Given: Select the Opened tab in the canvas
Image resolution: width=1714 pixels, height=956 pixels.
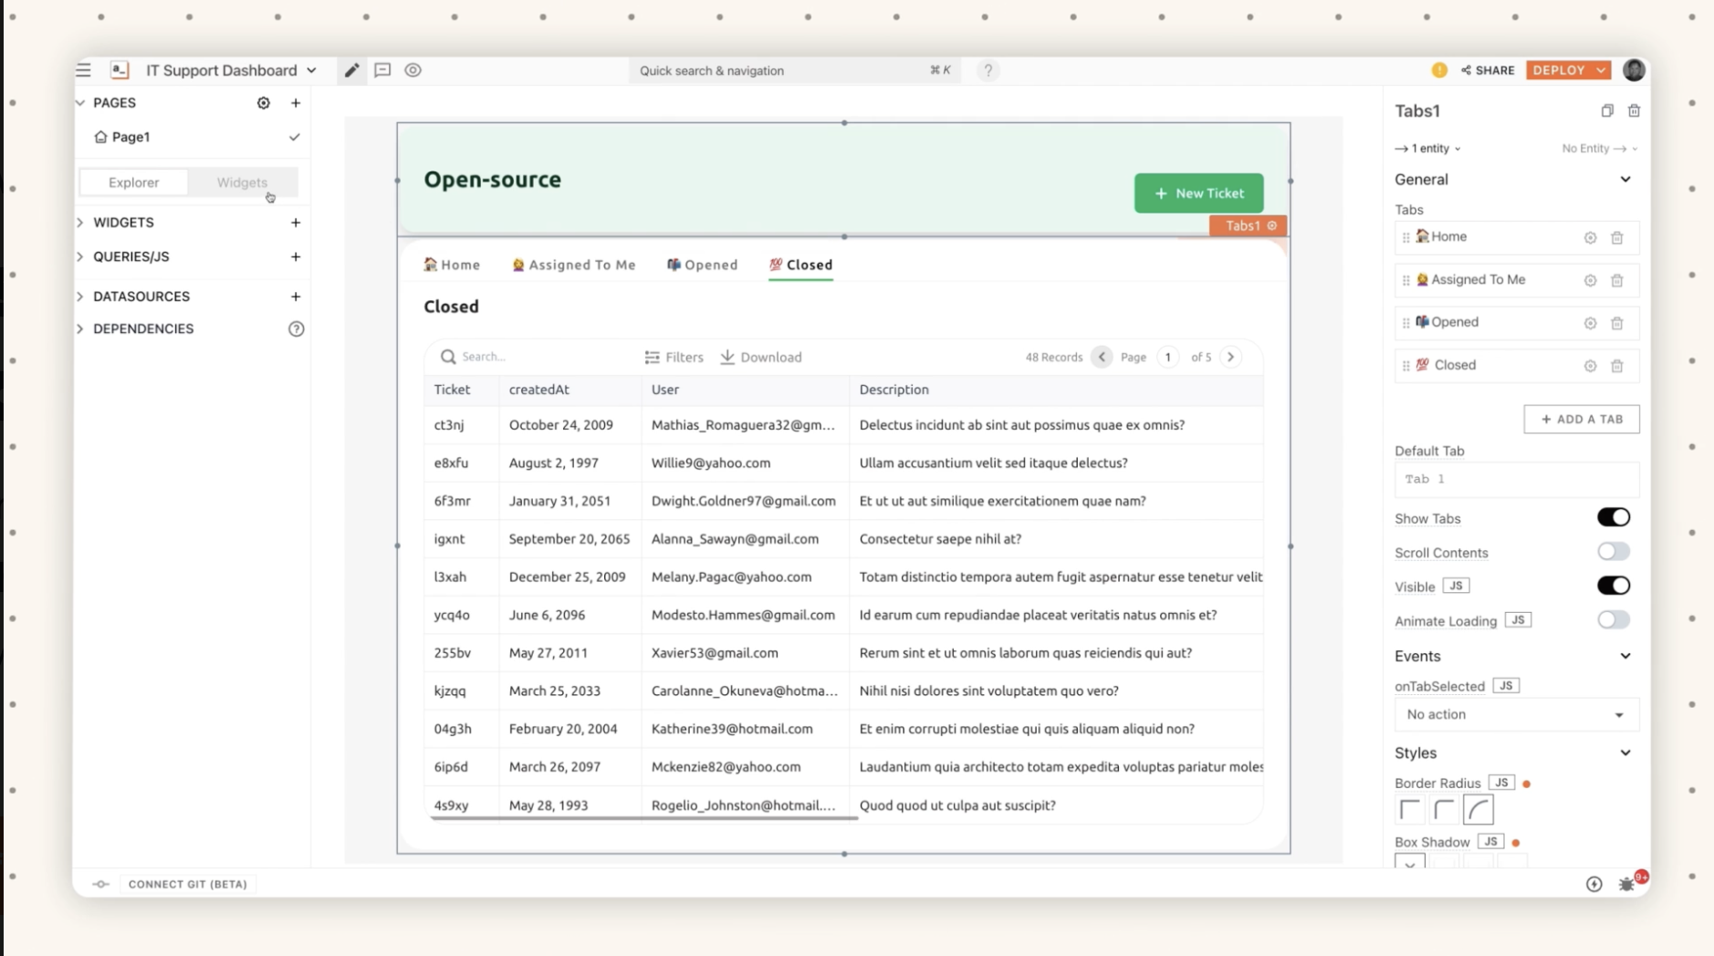Looking at the screenshot, I should tap(702, 265).
